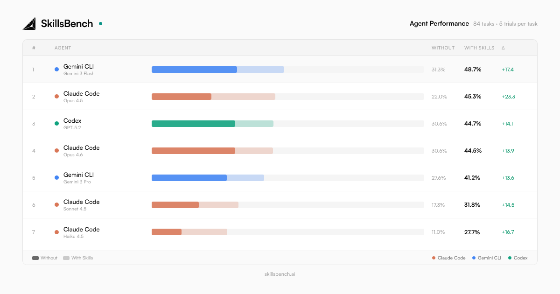Click the green status dot beside SkillsBench

[x=100, y=22]
